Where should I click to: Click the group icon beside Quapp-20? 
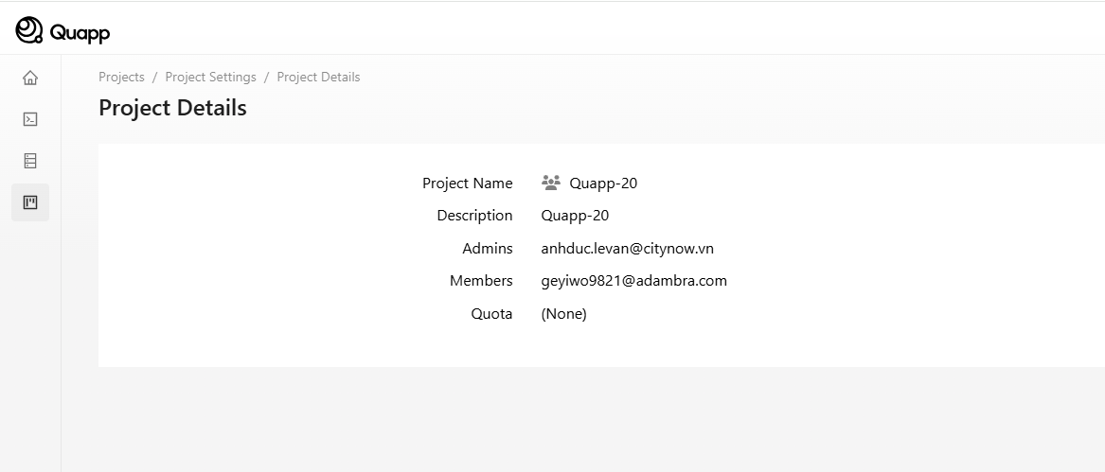click(x=551, y=184)
